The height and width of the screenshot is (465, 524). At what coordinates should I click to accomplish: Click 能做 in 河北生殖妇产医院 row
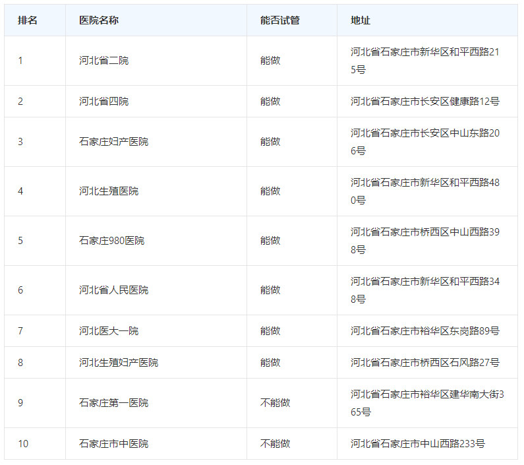(x=270, y=363)
